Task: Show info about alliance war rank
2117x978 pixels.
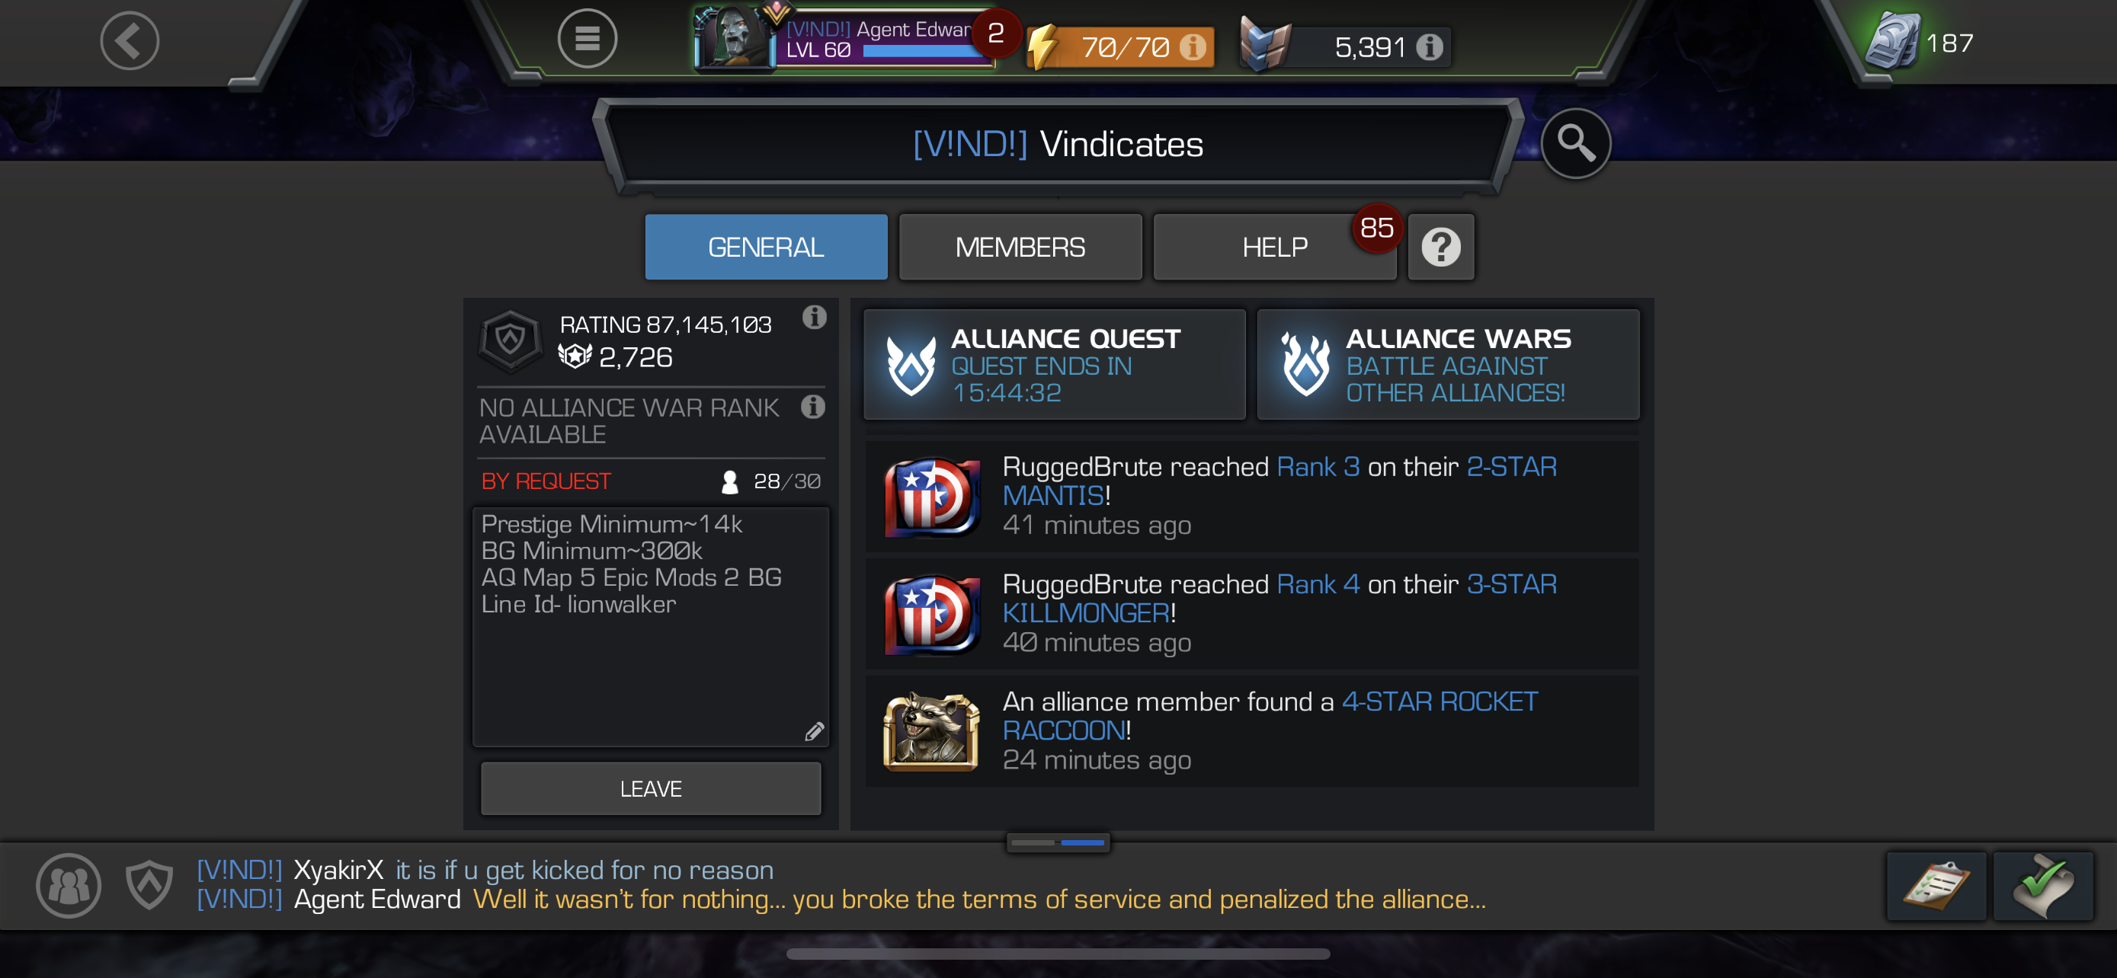Action: 813,407
